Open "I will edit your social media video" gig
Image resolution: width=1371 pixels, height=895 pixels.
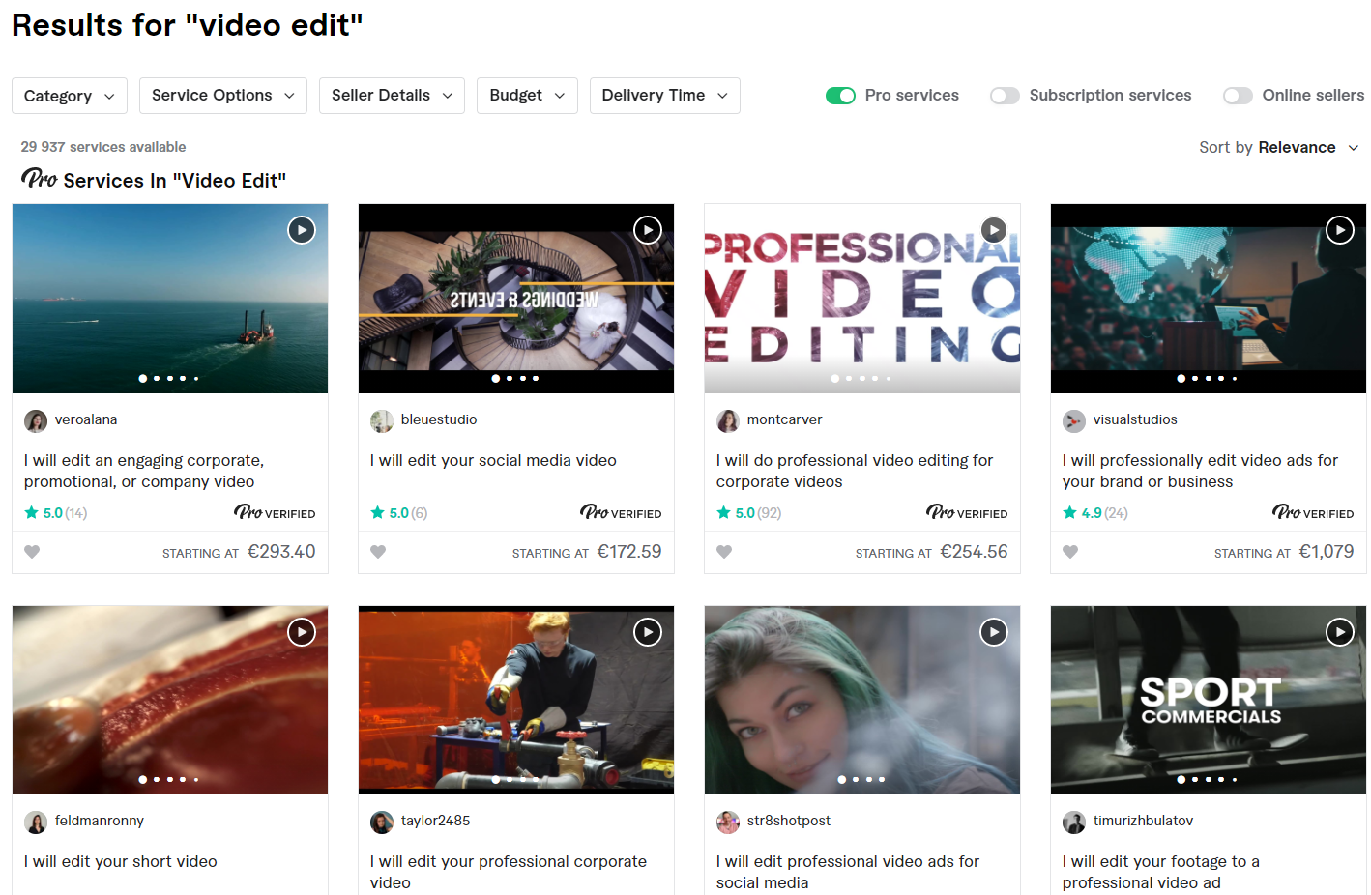493,461
